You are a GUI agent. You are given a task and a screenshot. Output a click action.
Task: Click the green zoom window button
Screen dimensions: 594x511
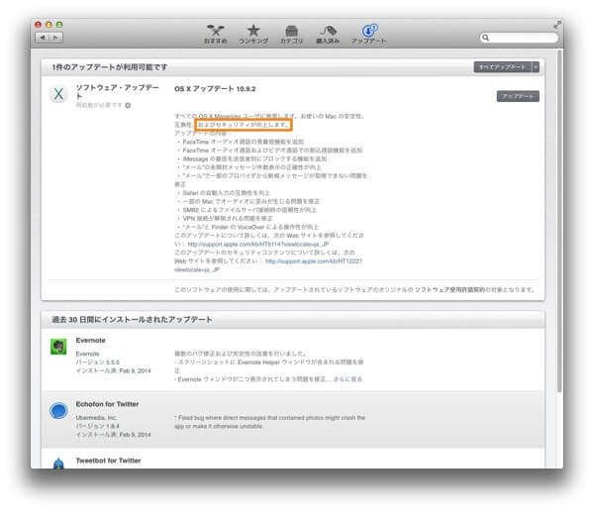[x=59, y=25]
